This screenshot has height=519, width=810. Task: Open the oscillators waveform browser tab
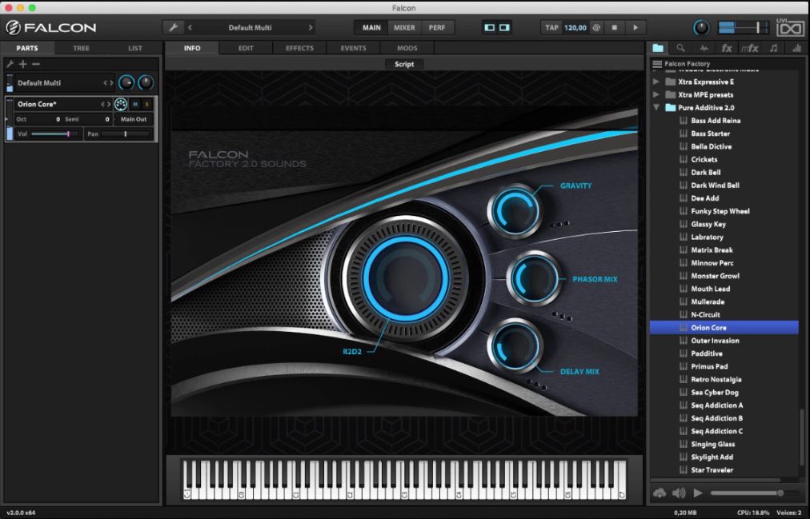pos(704,48)
